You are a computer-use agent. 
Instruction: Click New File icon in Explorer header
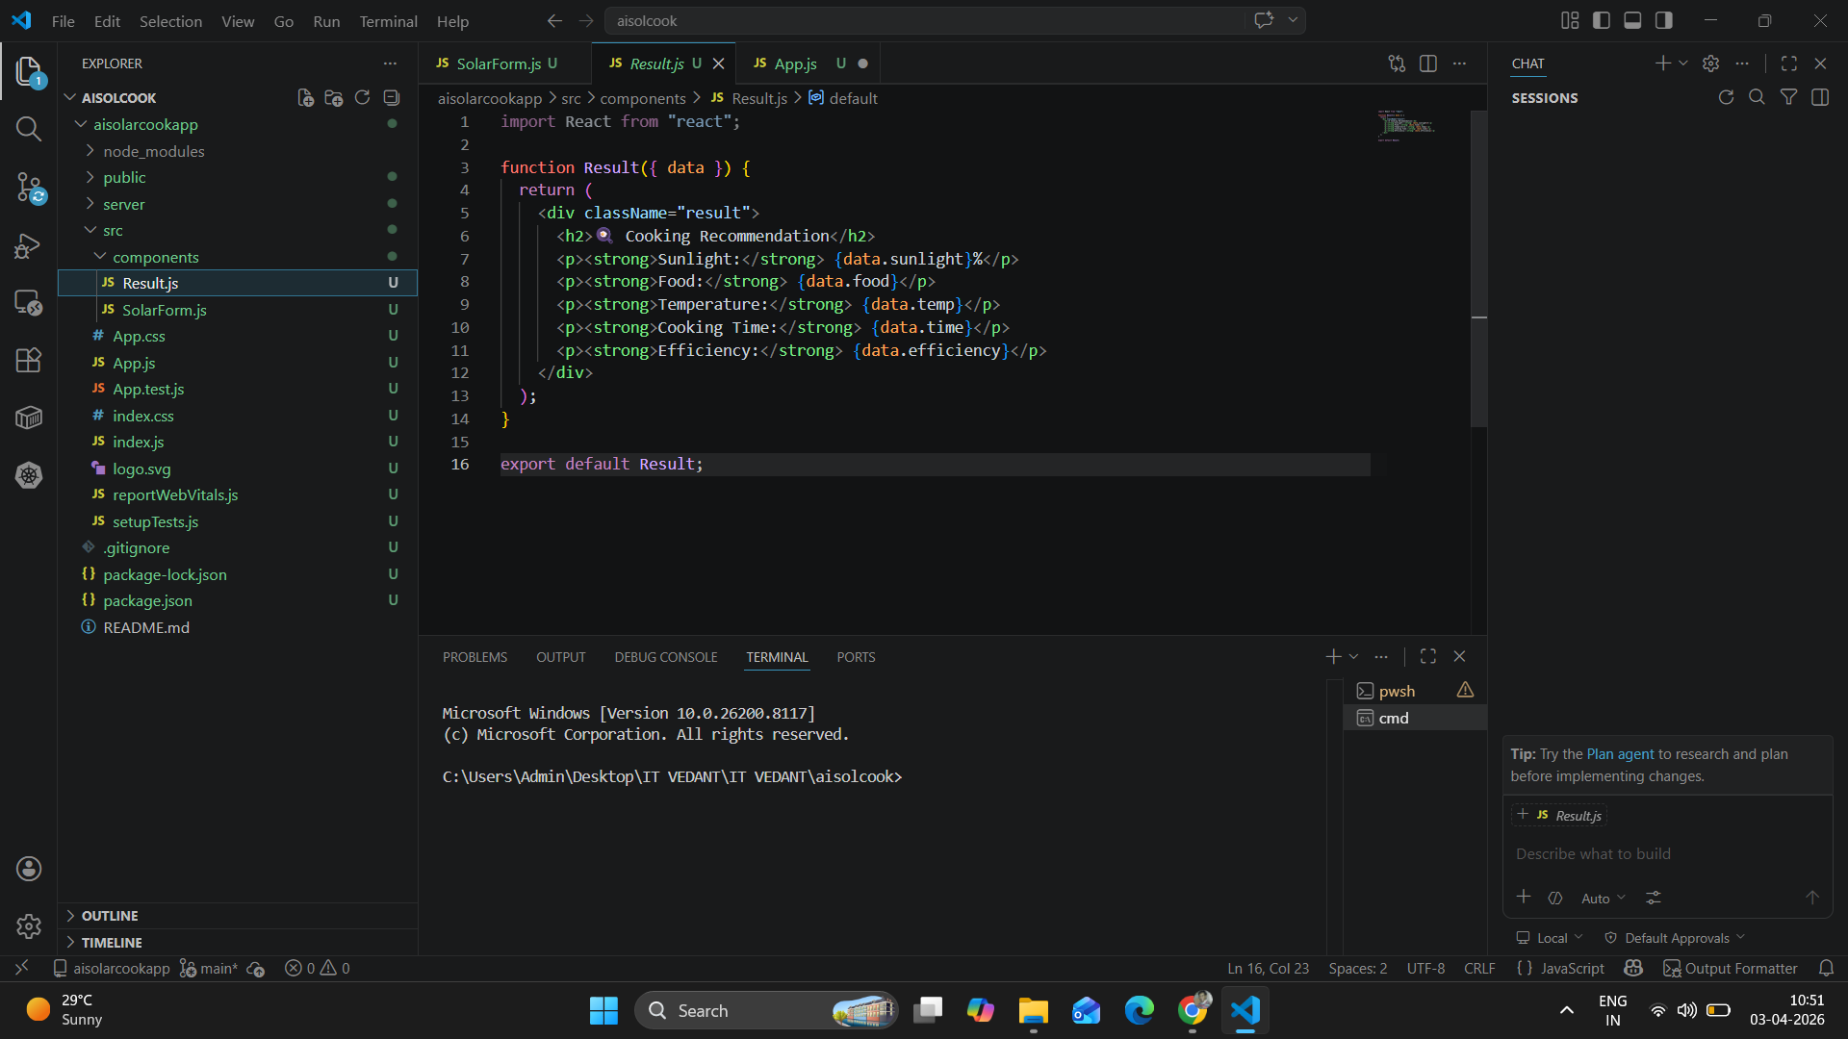[305, 98]
